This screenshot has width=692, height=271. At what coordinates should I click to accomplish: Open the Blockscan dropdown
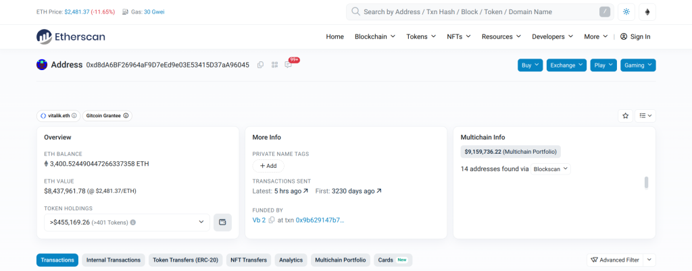(x=550, y=169)
